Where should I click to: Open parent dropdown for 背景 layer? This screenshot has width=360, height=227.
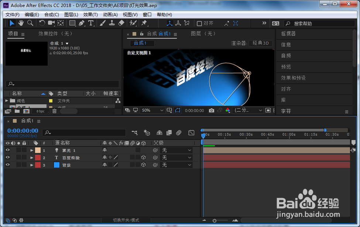pos(176,165)
